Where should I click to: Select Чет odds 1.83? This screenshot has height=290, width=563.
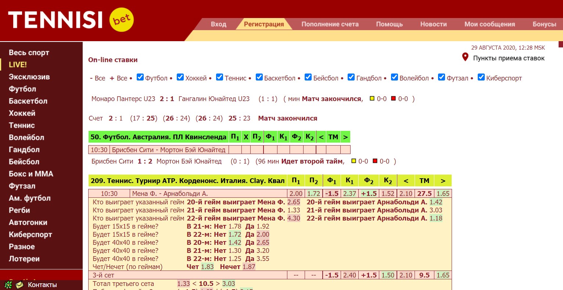pos(207,267)
